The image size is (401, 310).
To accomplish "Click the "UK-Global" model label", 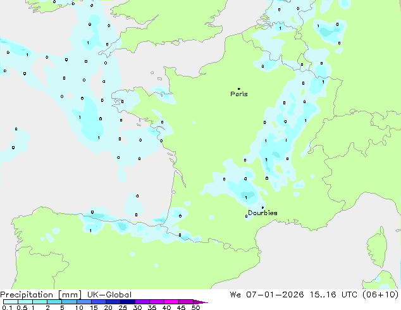I will 109,295.
